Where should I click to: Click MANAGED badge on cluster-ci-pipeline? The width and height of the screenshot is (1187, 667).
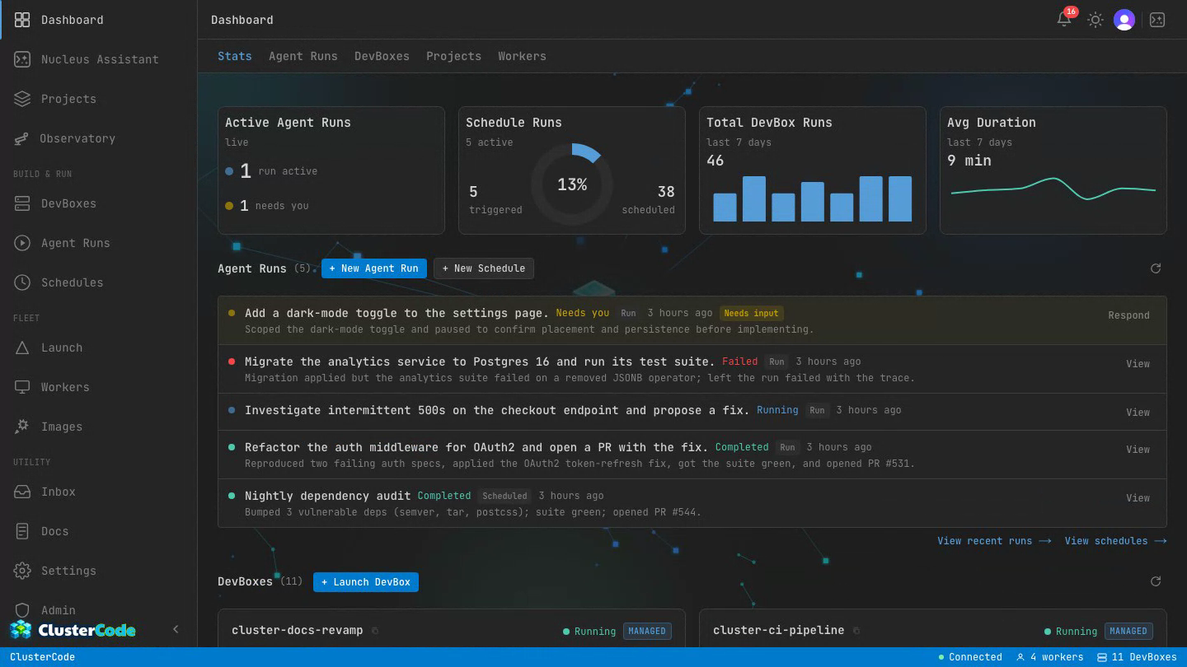[x=1128, y=632]
